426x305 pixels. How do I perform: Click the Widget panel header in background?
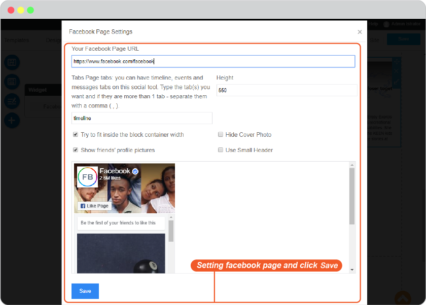tap(43, 90)
